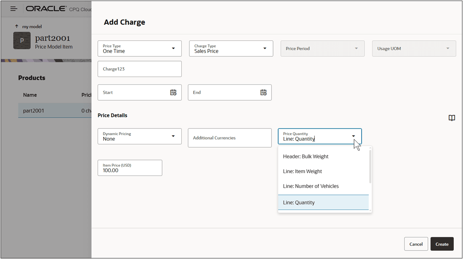This screenshot has height=259, width=463.
Task: Open the Dynamic Pricing dropdown
Action: 173,136
